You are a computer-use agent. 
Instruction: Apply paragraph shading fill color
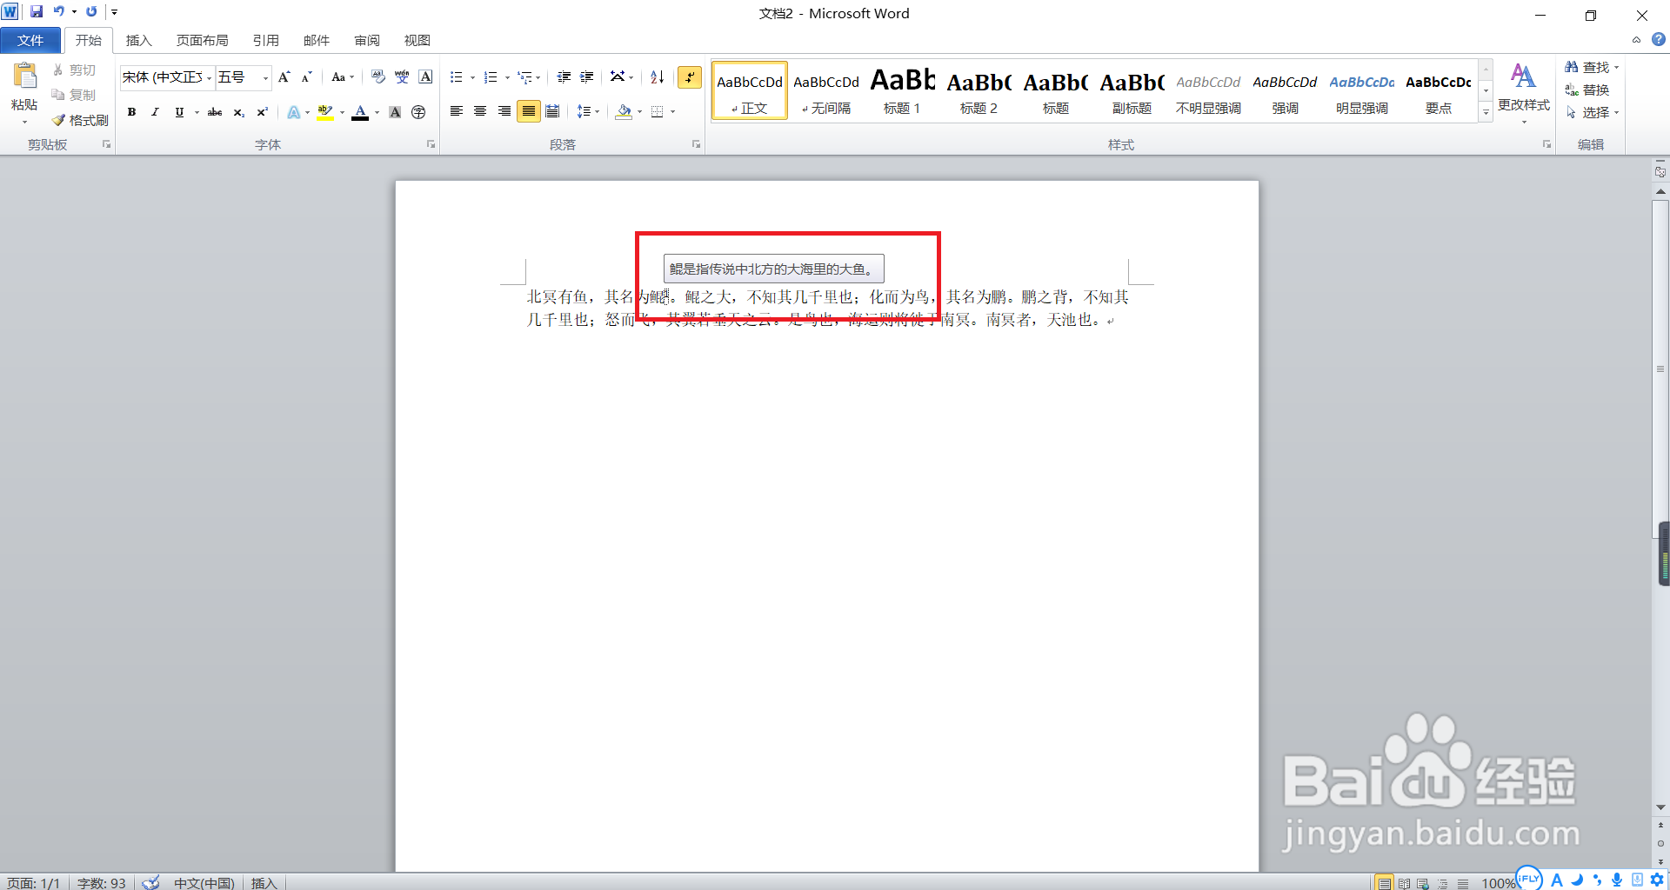pos(623,111)
